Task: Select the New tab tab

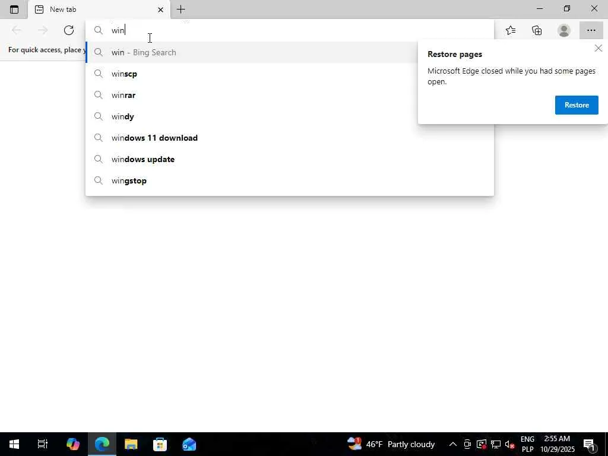Action: pyautogui.click(x=99, y=9)
